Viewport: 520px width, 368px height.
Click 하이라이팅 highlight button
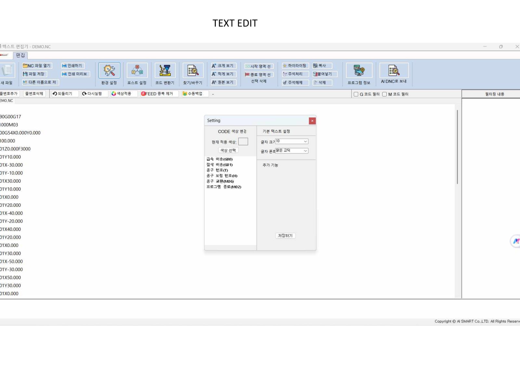tap(295, 66)
